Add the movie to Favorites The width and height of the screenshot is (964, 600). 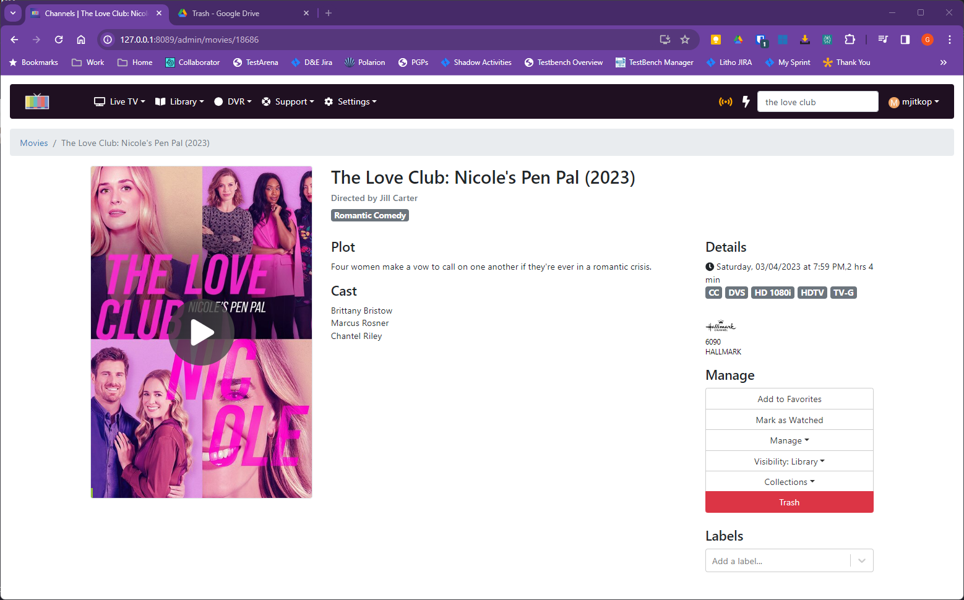point(789,399)
